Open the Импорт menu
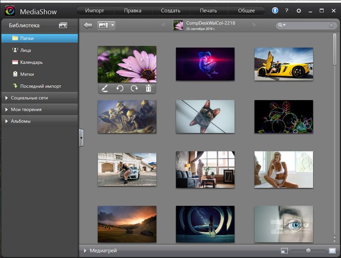Screen dimensions: 341x258 (x=94, y=11)
